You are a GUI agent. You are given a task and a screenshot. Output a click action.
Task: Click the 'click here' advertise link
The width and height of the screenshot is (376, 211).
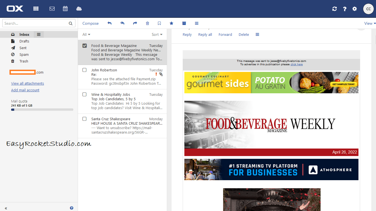coord(297,64)
